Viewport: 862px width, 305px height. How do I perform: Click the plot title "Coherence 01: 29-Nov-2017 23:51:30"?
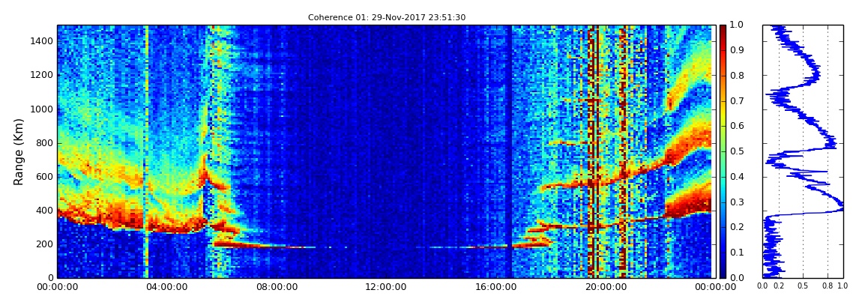coord(387,17)
